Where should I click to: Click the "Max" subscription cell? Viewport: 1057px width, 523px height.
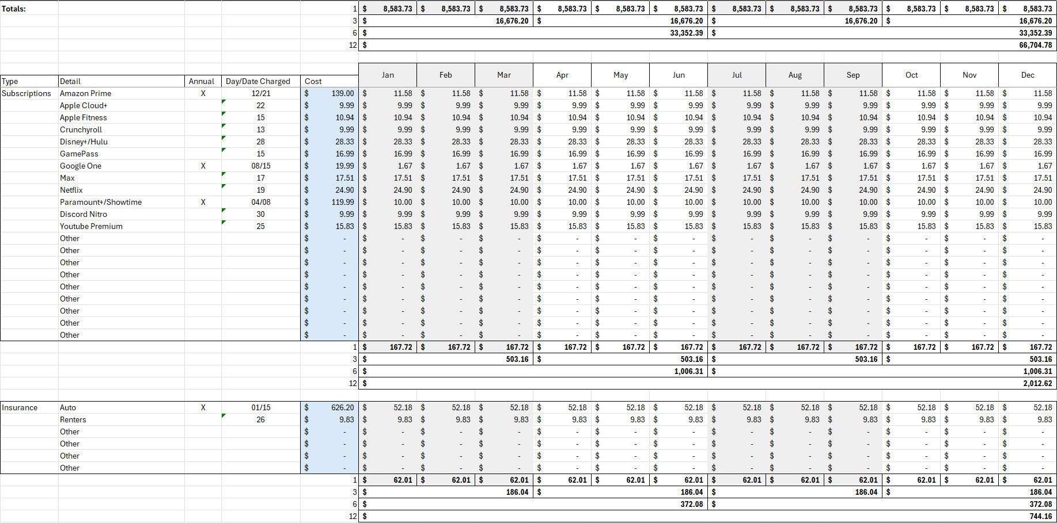(x=121, y=178)
